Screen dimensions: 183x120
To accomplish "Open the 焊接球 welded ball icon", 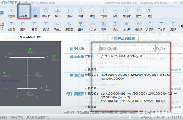I will (46, 12).
